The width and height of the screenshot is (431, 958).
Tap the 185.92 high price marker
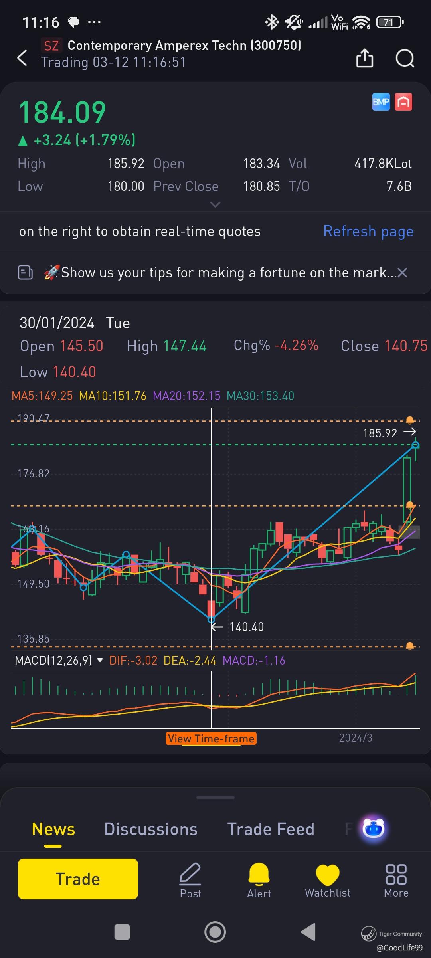pyautogui.click(x=389, y=433)
